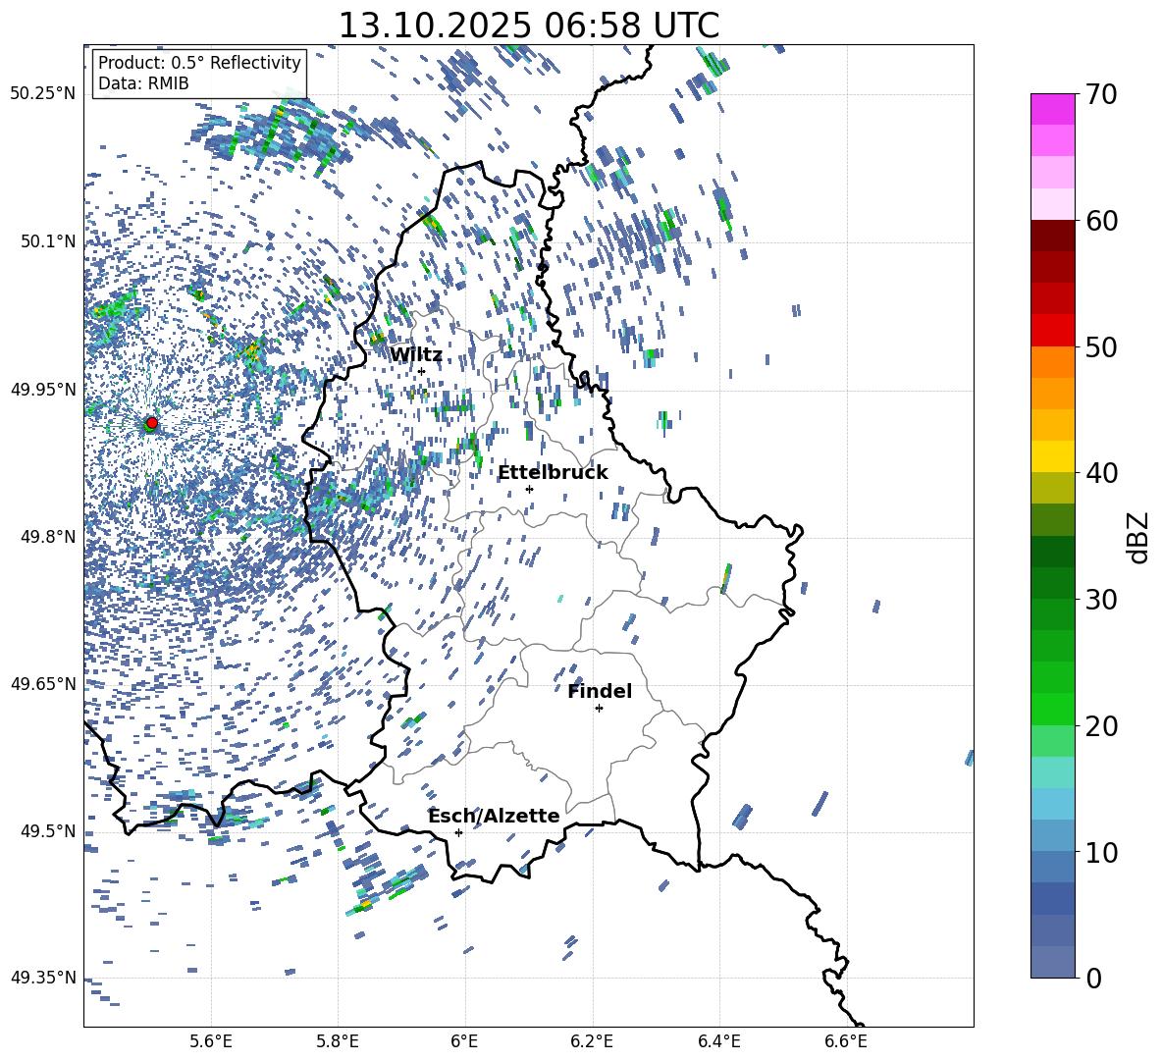The width and height of the screenshot is (1162, 1061).
Task: Click the Ettelbruck station cross marker
Action: [529, 489]
